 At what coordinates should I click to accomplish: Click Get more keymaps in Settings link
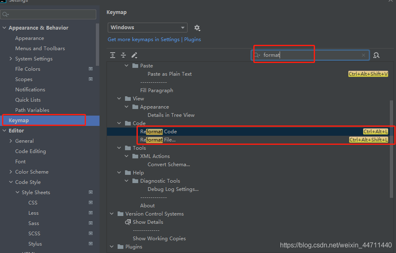(144, 39)
